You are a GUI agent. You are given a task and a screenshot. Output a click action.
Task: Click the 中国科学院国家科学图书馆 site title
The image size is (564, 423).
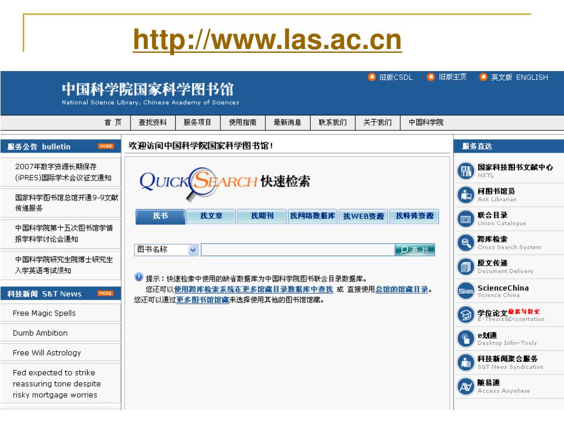click(148, 89)
